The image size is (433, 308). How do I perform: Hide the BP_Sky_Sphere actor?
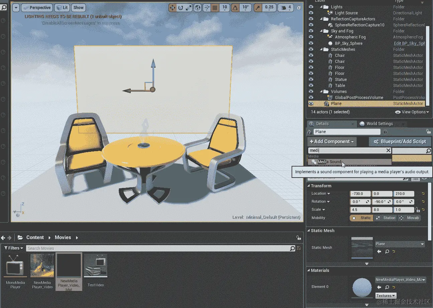tap(311, 43)
